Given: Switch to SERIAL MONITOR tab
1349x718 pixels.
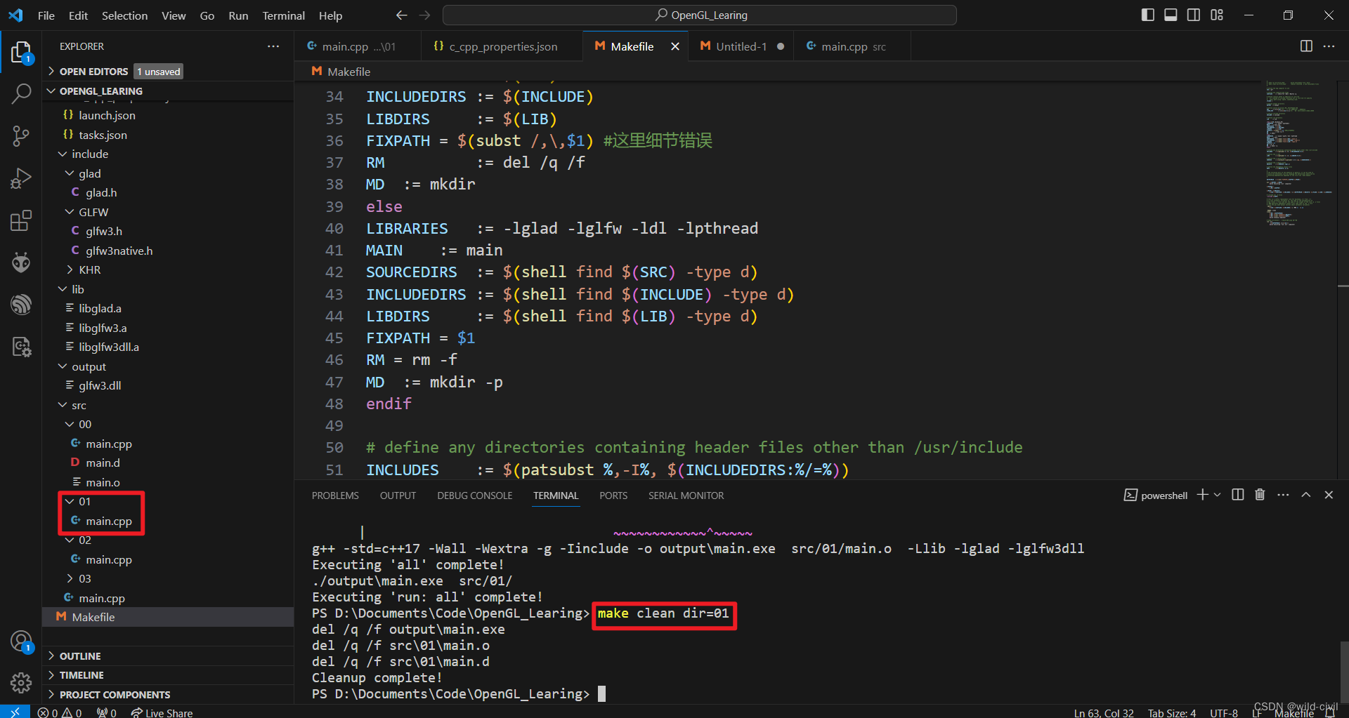Looking at the screenshot, I should tap(686, 496).
